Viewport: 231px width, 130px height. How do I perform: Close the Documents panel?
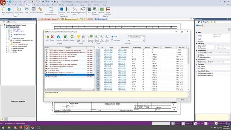point(35,19)
